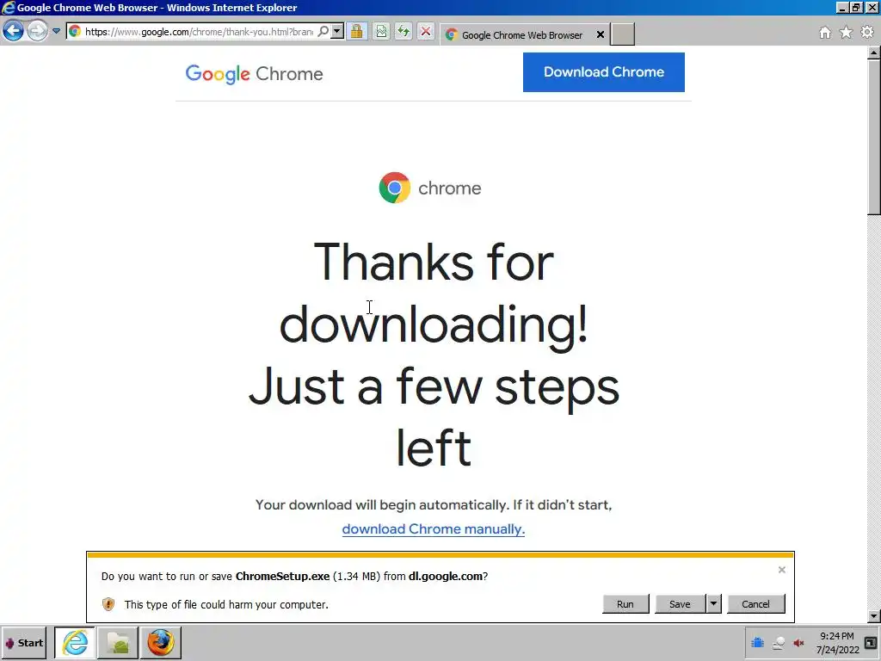Viewport: 881px width, 661px height.
Task: Expand the address bar autocomplete dropdown
Action: point(337,32)
